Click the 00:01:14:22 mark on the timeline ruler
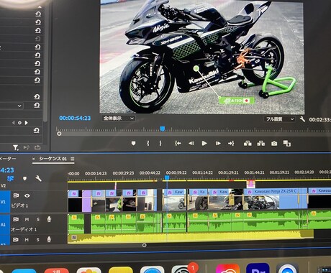Image resolution: width=331 pixels, height=273 pixels. 202,172
